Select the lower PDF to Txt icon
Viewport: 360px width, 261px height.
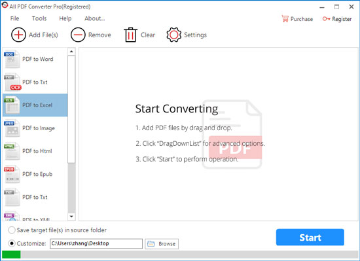(x=12, y=197)
